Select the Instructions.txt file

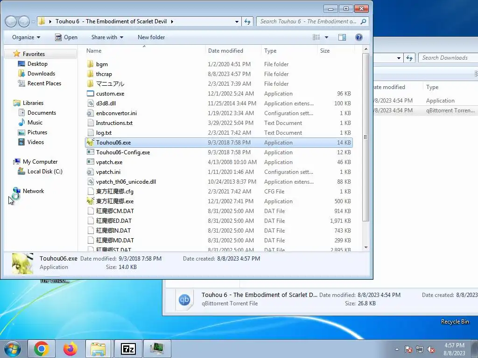(x=219, y=123)
